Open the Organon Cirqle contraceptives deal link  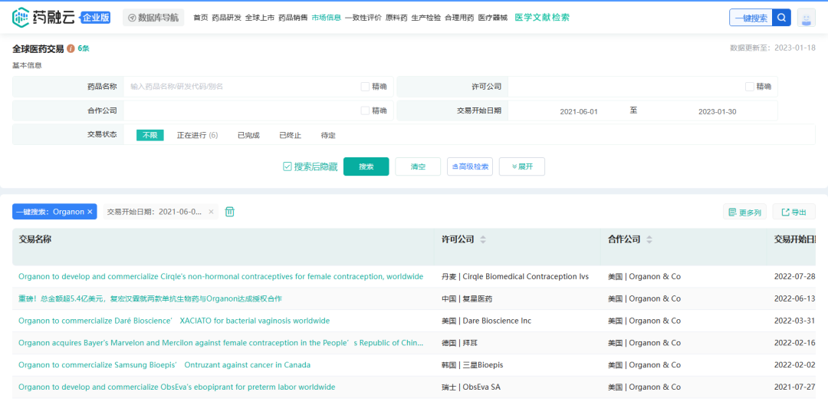[x=221, y=276]
